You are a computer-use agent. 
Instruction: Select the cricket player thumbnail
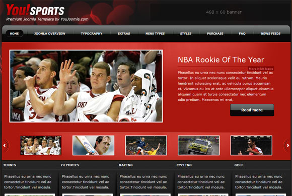pos(93,145)
